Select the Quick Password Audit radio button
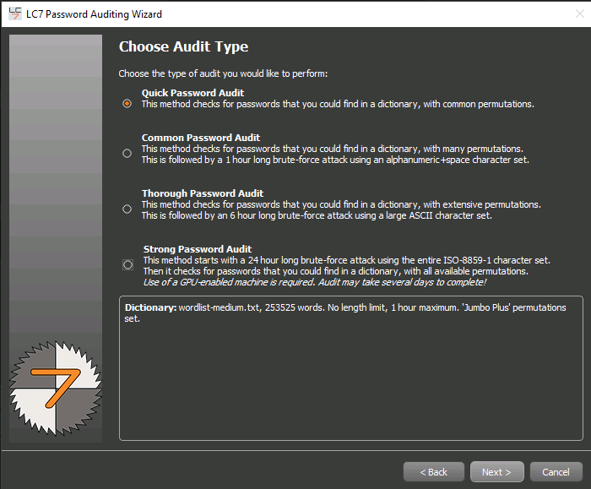The height and width of the screenshot is (489, 591). click(x=127, y=104)
